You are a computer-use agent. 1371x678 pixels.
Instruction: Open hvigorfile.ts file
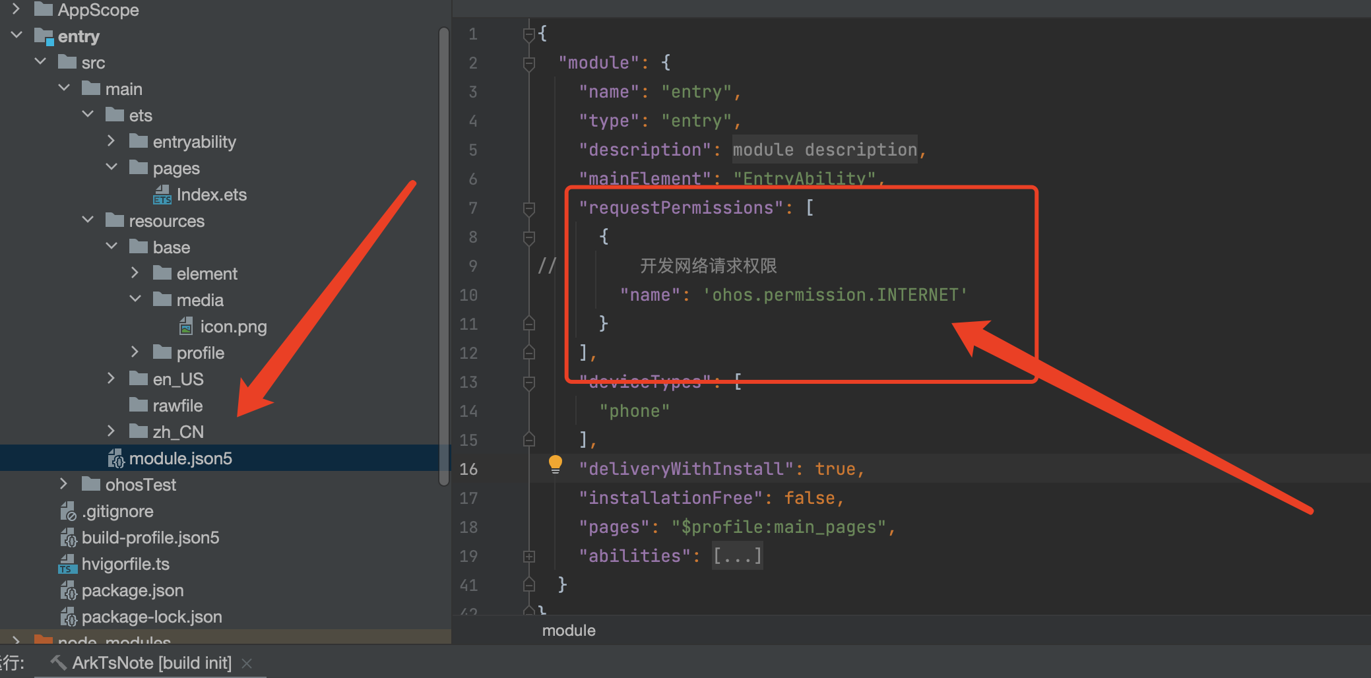click(125, 564)
